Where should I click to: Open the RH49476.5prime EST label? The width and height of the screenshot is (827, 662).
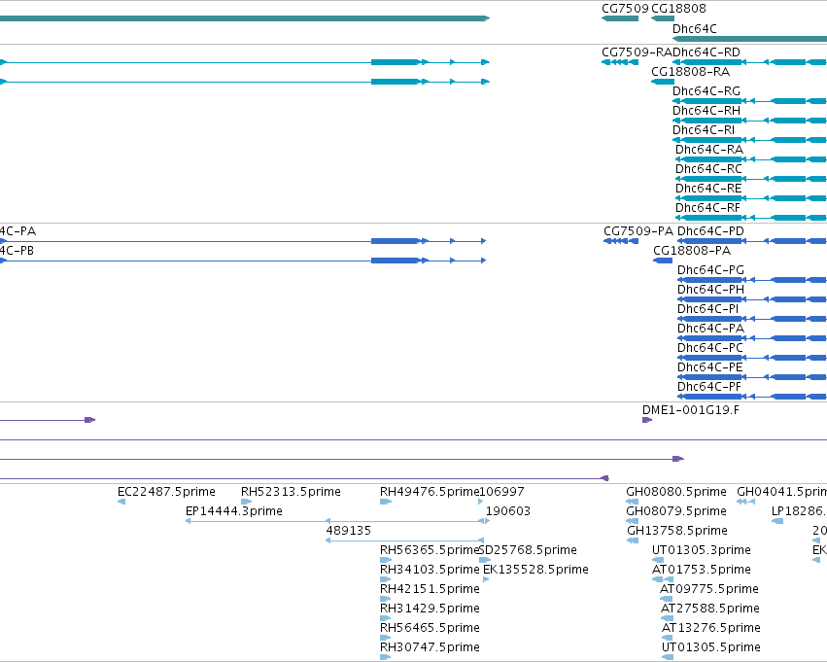(x=430, y=492)
